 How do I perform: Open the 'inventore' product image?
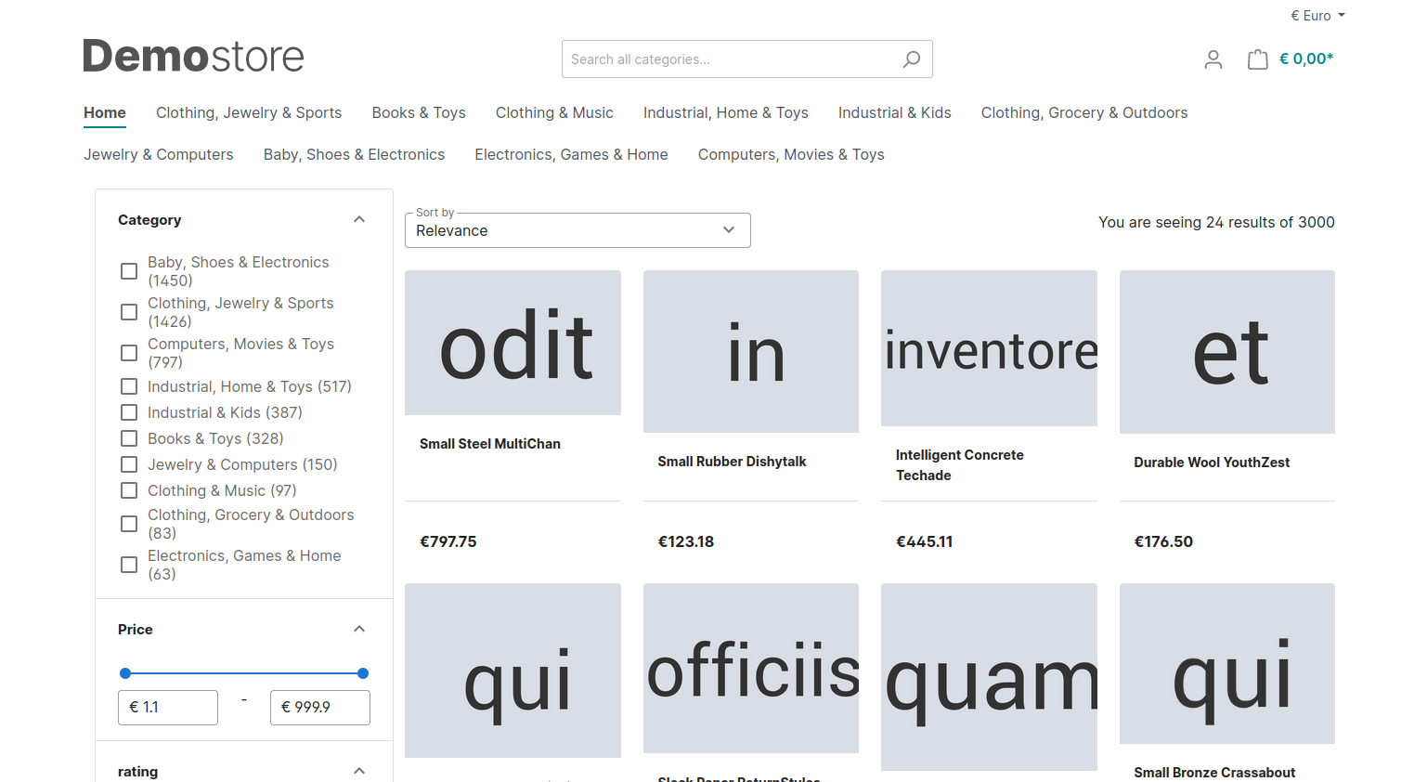(989, 348)
